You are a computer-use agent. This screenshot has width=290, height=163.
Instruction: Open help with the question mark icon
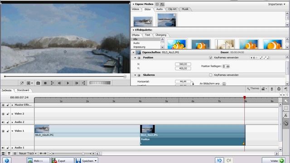click(x=7, y=160)
